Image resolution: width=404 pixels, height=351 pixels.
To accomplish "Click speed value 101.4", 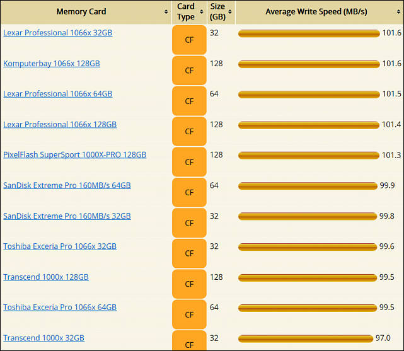I will (391, 124).
